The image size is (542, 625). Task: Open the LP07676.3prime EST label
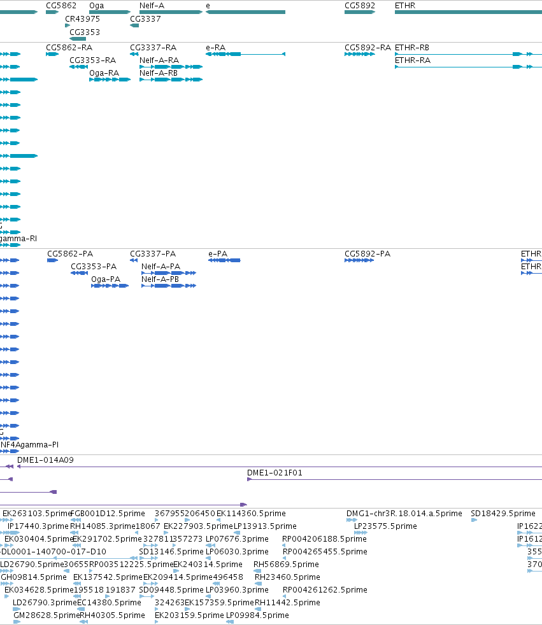coord(238,538)
